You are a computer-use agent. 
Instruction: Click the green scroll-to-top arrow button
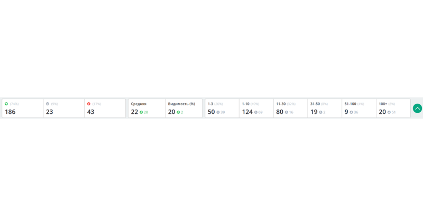point(417,108)
